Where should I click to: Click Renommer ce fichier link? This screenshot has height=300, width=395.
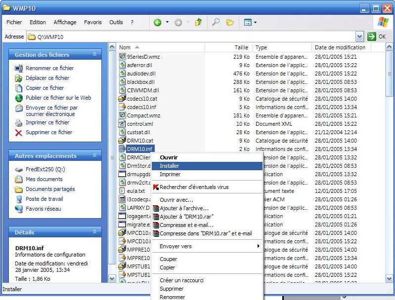49,68
